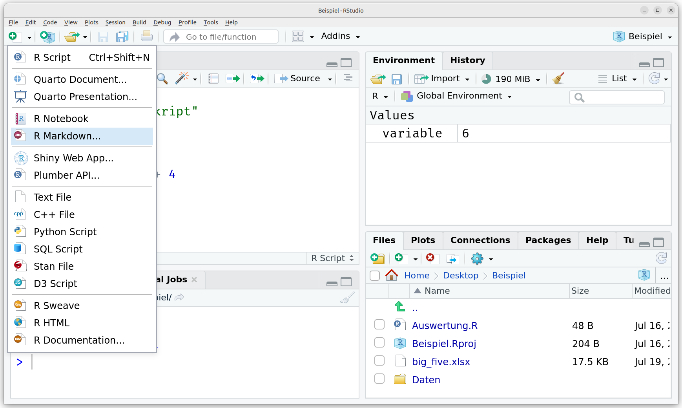The image size is (682, 408).
Task: Click the Load workspace icon in Environment
Action: (x=378, y=79)
